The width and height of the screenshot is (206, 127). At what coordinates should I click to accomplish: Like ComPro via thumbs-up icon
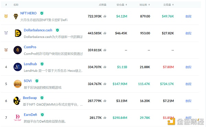pyautogui.click(x=105, y=50)
